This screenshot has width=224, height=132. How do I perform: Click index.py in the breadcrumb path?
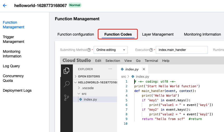click(142, 76)
